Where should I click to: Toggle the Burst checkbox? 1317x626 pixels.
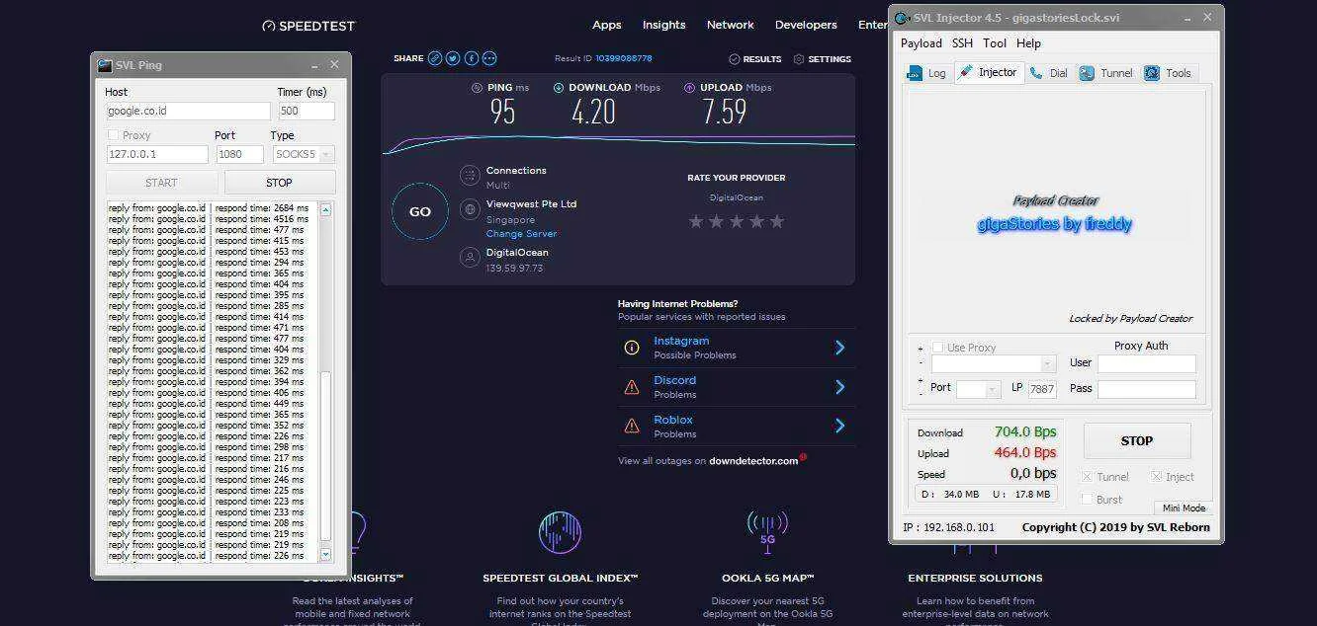coord(1087,500)
